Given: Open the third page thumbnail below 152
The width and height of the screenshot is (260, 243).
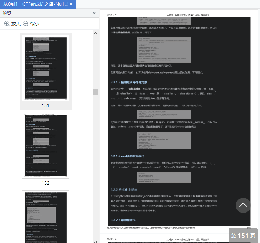Looking at the screenshot, I should 46,217.
